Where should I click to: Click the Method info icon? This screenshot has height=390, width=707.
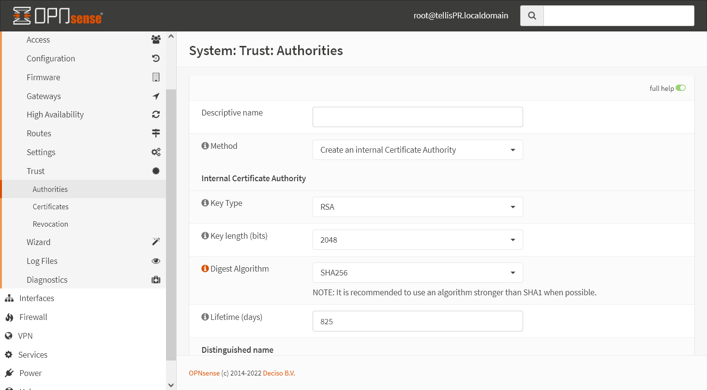205,145
